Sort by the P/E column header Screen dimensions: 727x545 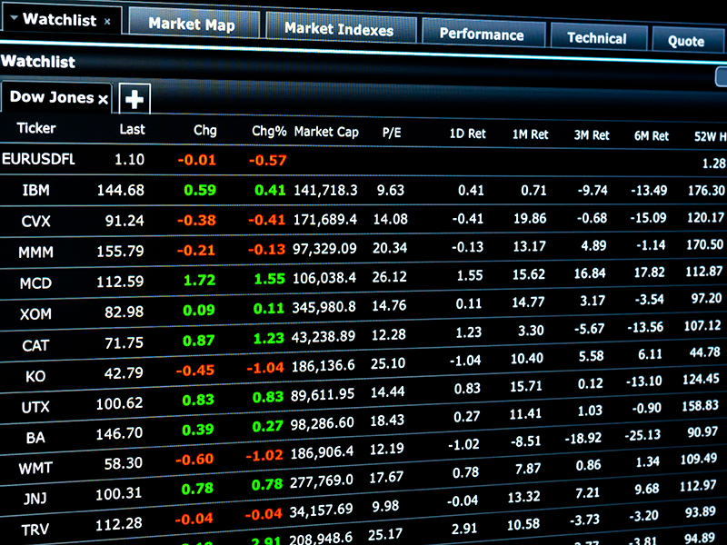pyautogui.click(x=392, y=133)
